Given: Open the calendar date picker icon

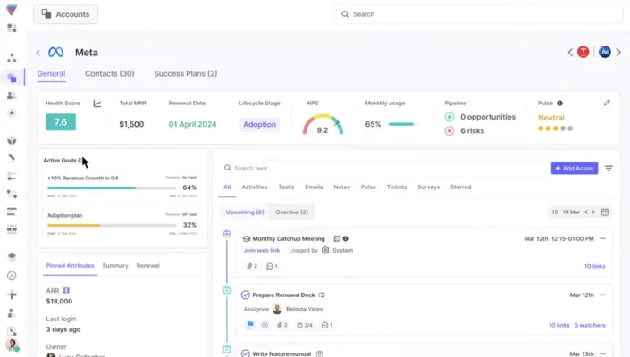Looking at the screenshot, I should tap(605, 212).
